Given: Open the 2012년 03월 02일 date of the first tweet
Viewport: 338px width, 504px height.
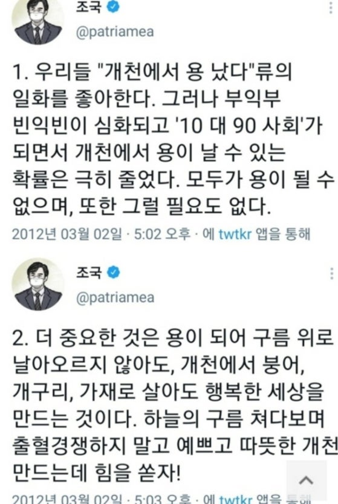Looking at the screenshot, I should click(67, 234).
